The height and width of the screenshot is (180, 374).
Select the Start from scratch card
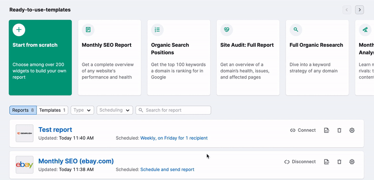coord(40,58)
